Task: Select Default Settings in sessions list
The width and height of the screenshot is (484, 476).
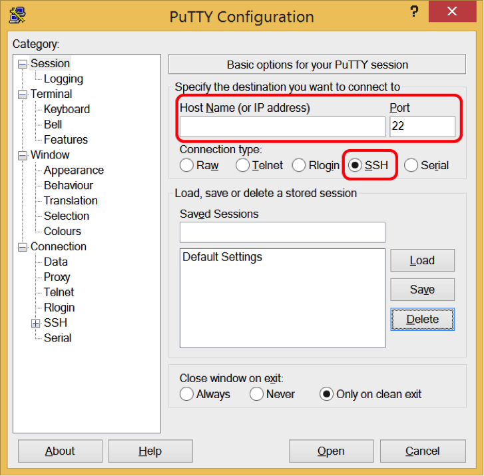Action: click(222, 257)
